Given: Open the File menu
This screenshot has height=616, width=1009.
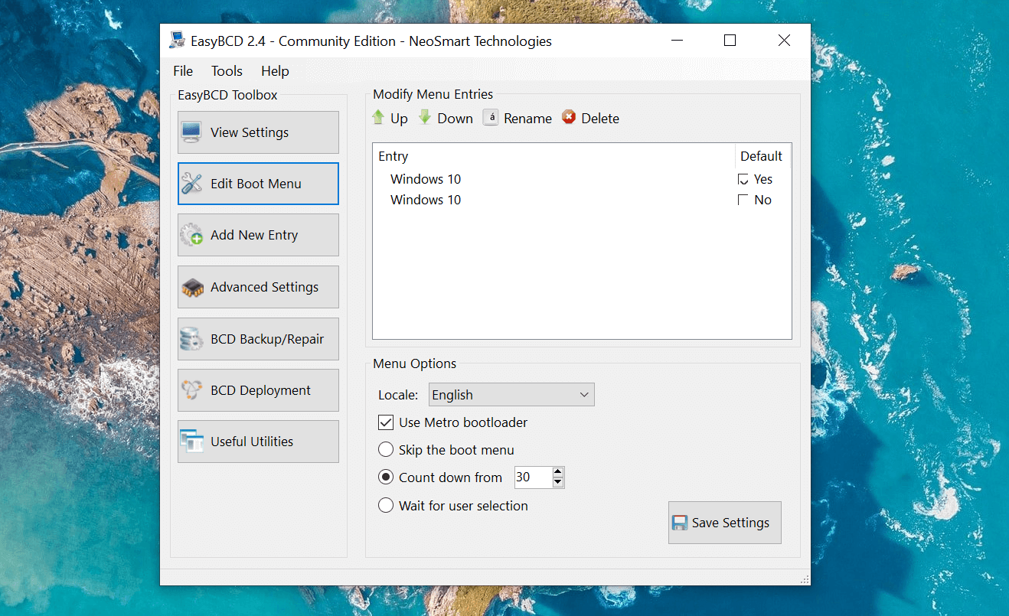Looking at the screenshot, I should coord(183,71).
